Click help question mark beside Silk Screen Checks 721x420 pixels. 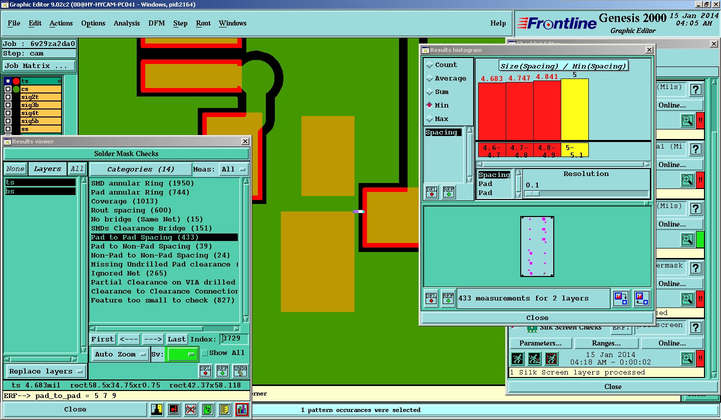695,327
